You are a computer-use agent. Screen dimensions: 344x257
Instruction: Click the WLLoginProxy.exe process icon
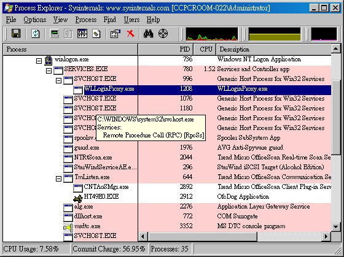pyautogui.click(x=78, y=90)
